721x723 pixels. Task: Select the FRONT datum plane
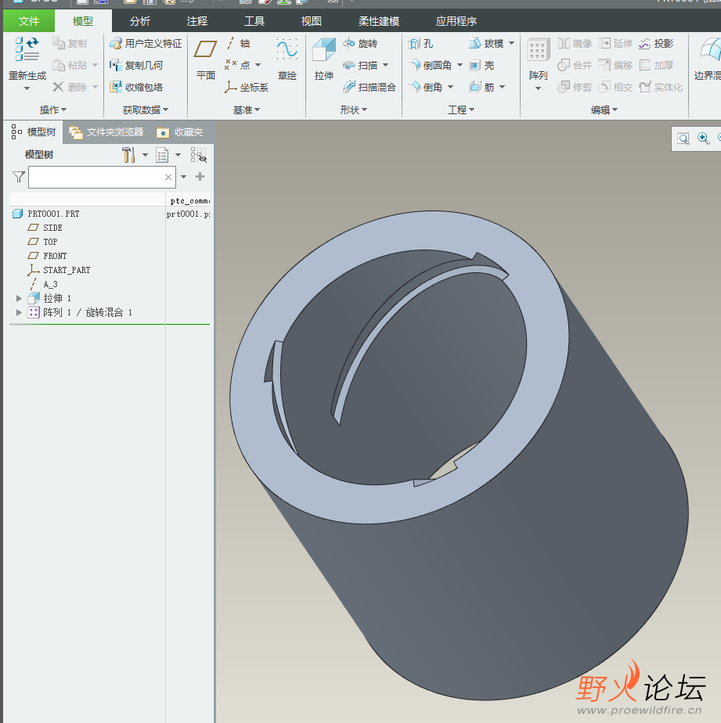(x=48, y=256)
